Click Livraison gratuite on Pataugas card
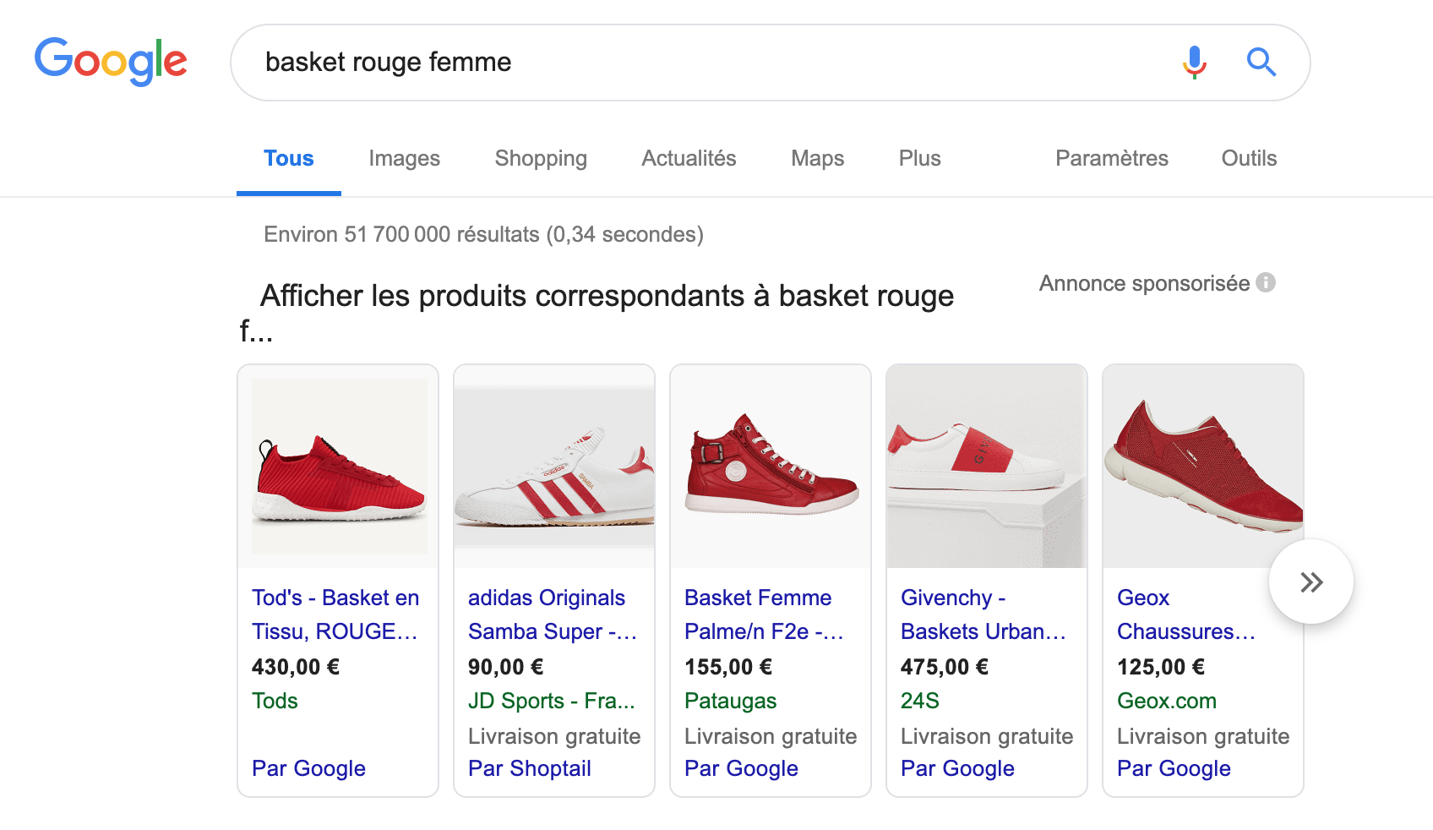1433x830 pixels. point(771,736)
